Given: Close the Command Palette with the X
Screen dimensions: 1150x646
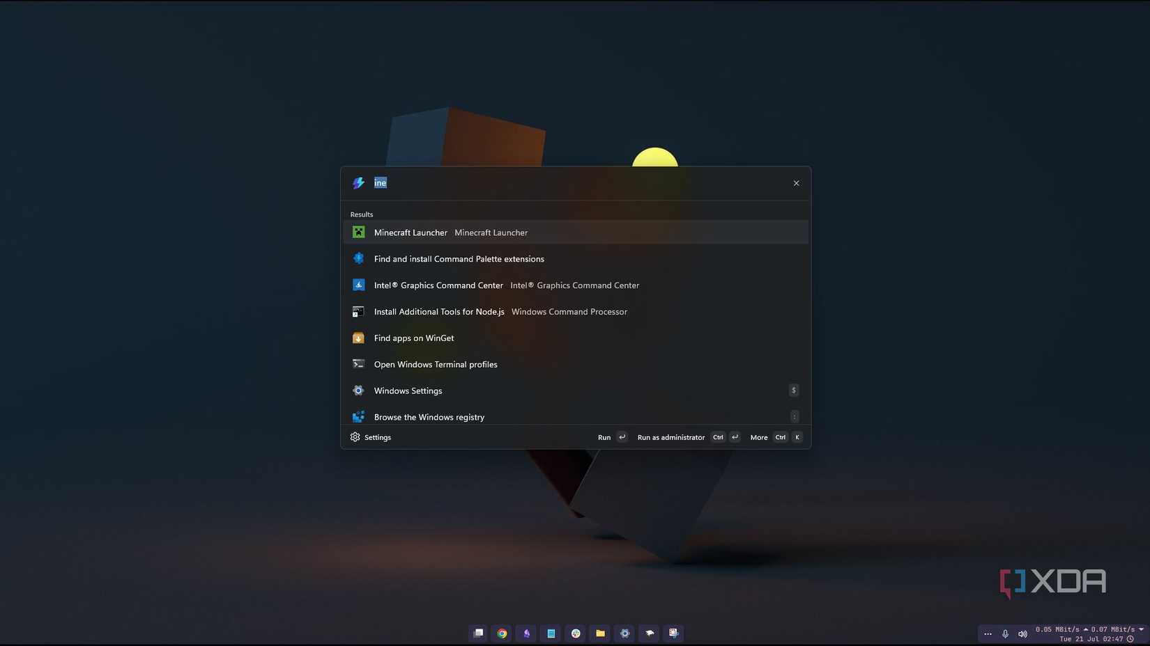Looking at the screenshot, I should pos(796,183).
